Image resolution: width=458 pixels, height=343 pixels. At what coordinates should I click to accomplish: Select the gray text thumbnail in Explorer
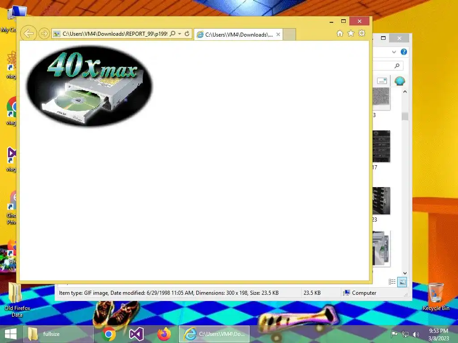click(x=381, y=98)
